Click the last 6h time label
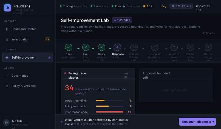 pyautogui.click(x=126, y=75)
